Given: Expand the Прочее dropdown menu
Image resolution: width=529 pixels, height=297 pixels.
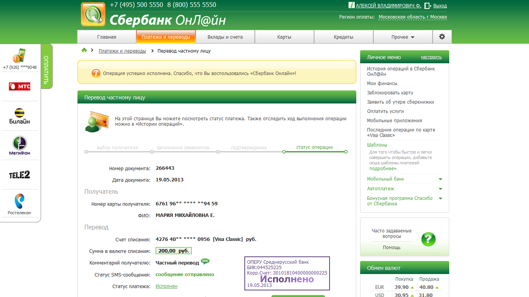Looking at the screenshot, I should point(403,37).
